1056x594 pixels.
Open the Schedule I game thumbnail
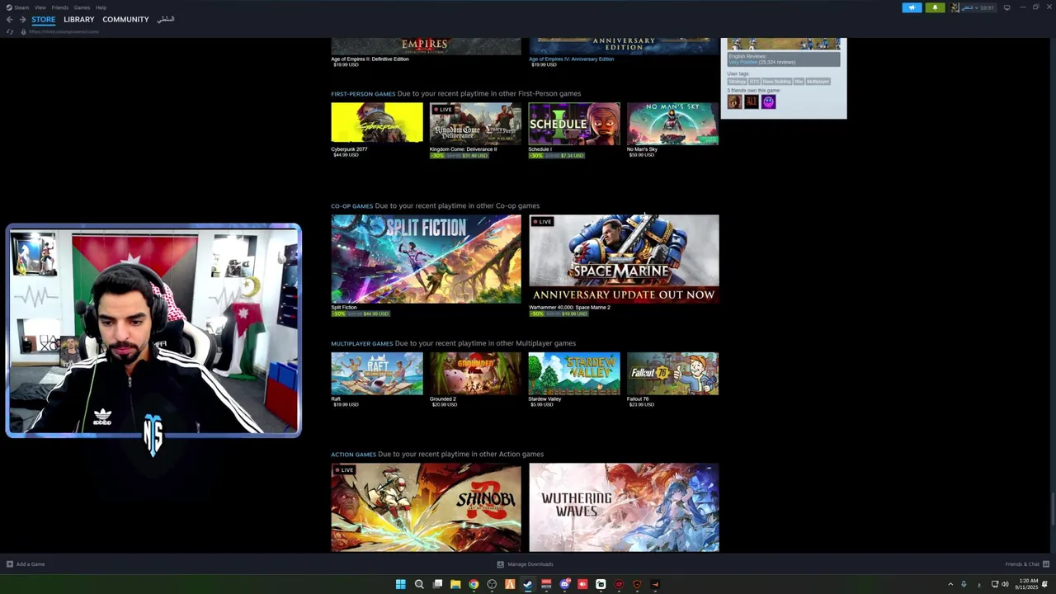(x=574, y=123)
